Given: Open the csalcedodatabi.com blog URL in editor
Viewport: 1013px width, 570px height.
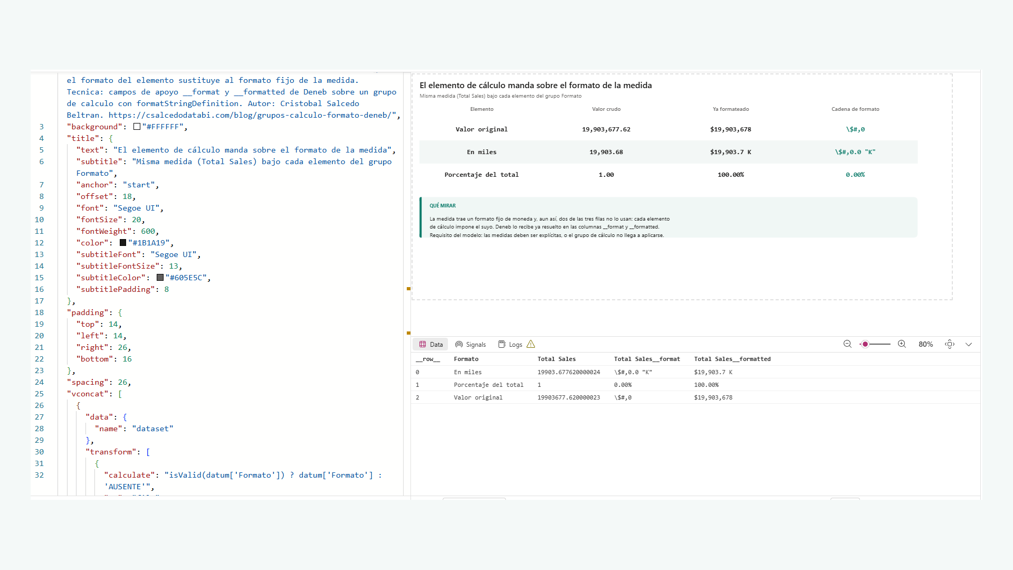Looking at the screenshot, I should pos(252,115).
